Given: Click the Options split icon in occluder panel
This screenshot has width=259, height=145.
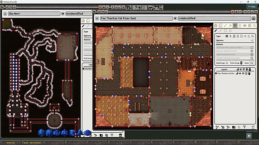Looking at the screenshot, I should click(x=252, y=40).
